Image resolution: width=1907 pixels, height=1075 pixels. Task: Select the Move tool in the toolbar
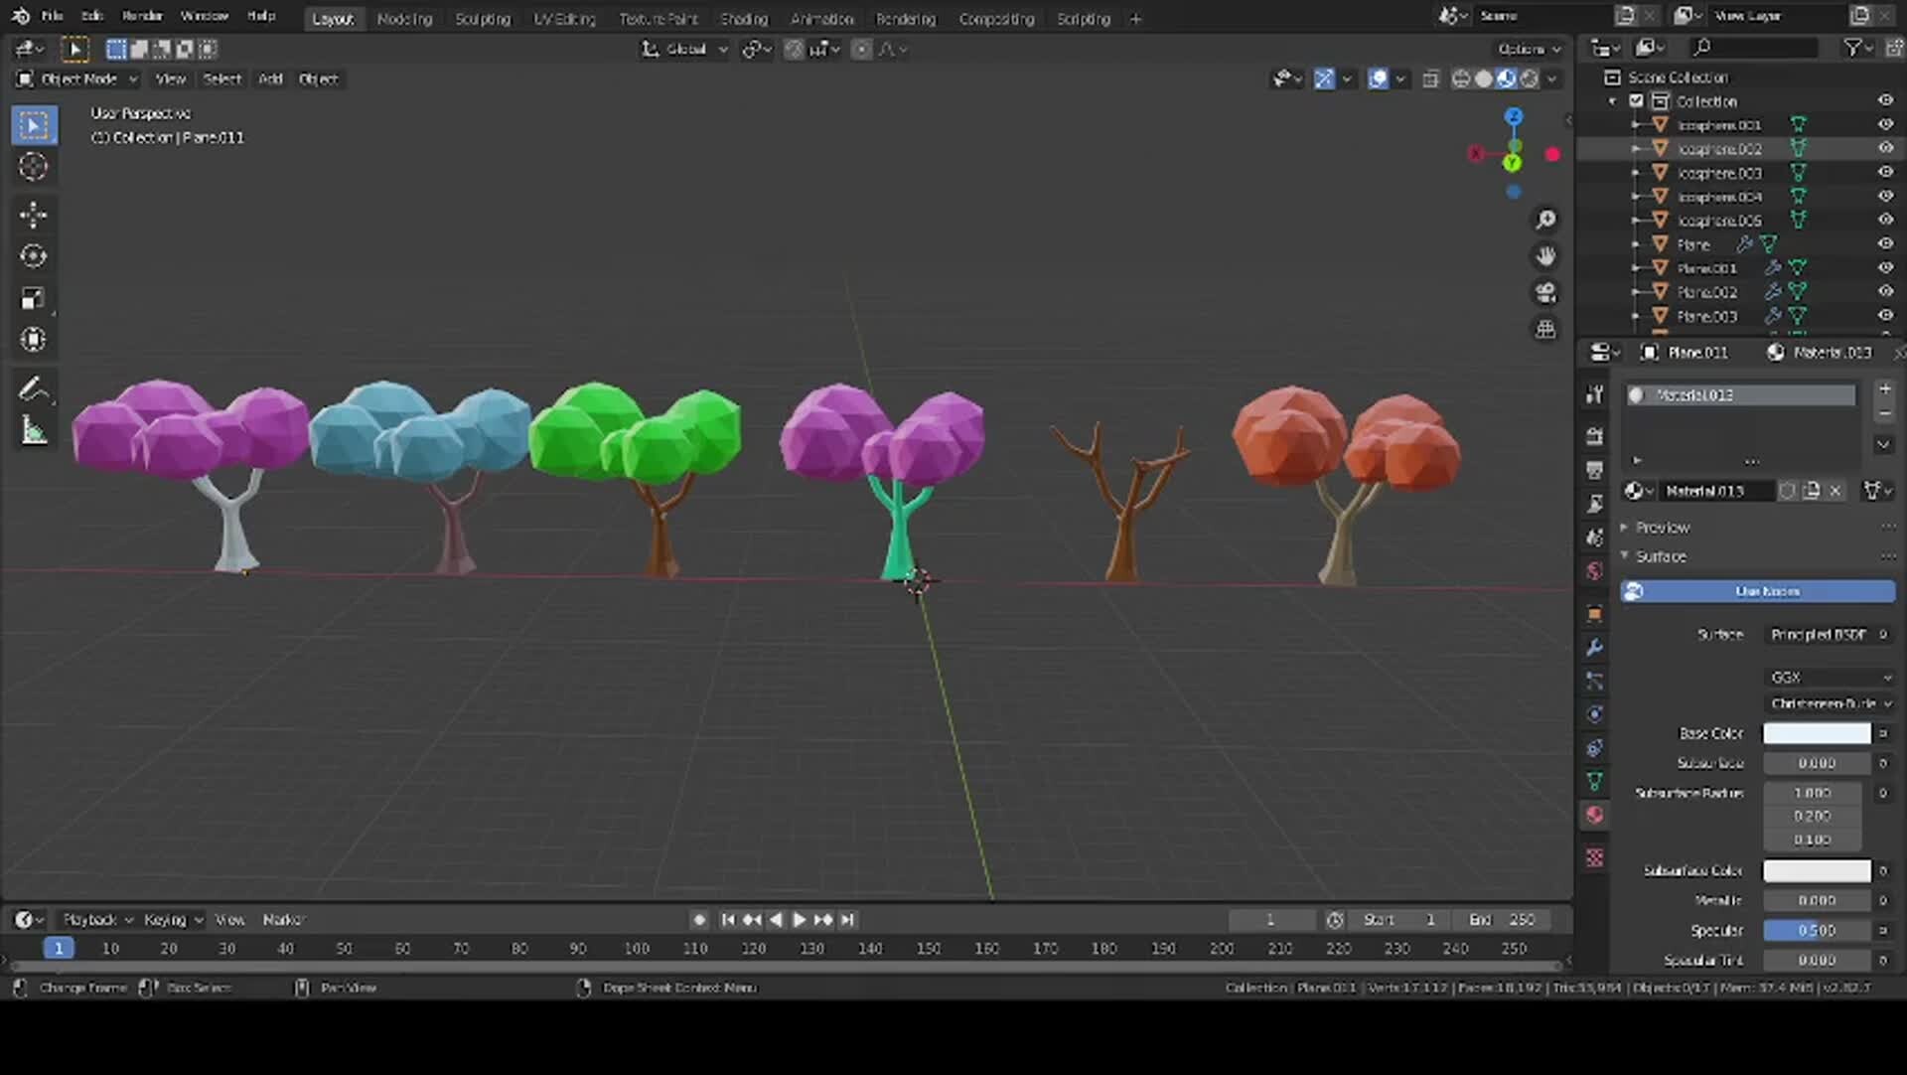click(x=33, y=216)
